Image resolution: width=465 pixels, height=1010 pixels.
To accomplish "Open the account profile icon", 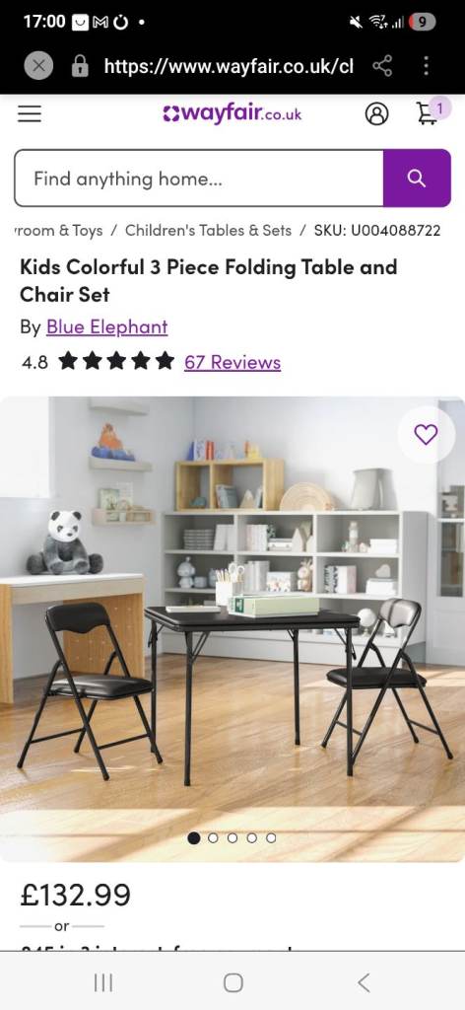I will (x=377, y=114).
